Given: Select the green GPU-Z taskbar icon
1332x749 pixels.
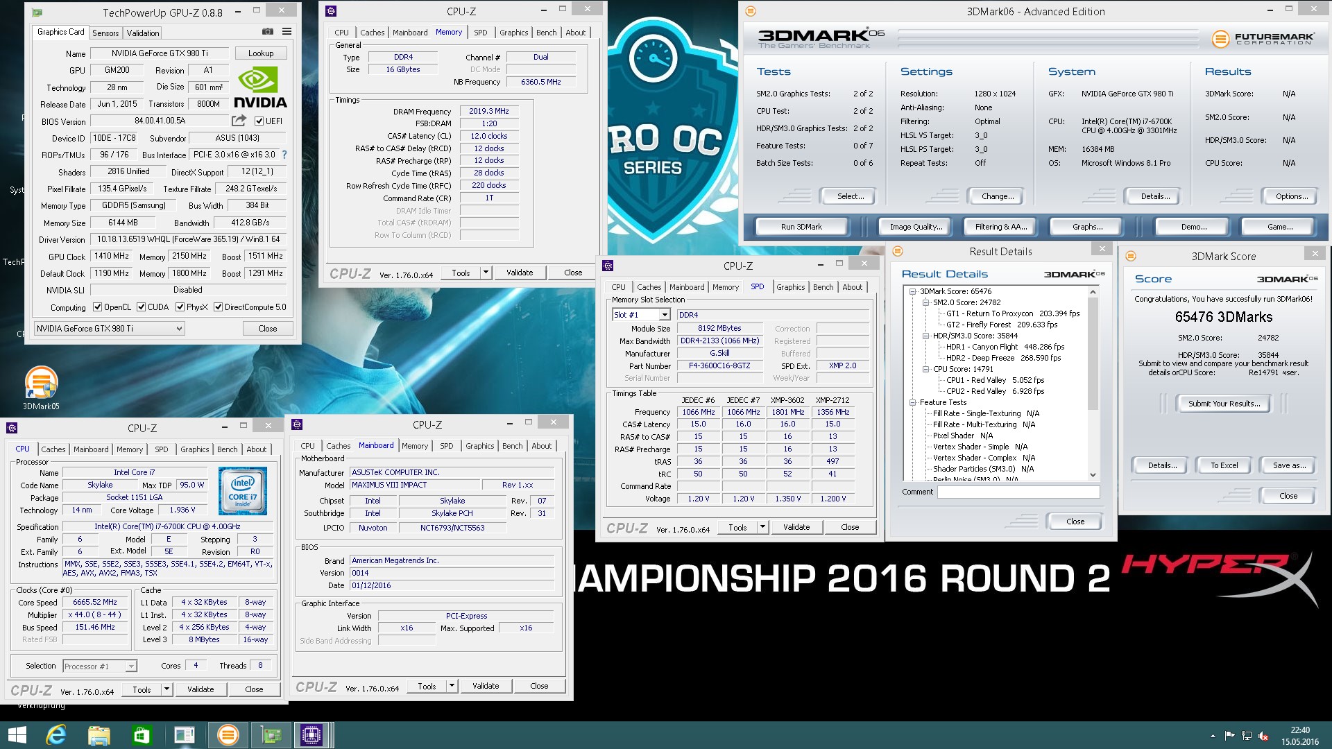Looking at the screenshot, I should point(271,735).
